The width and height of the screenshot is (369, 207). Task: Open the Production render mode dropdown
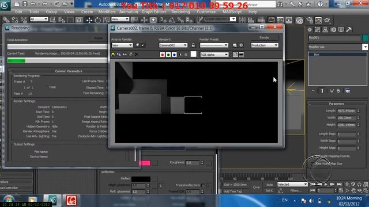pyautogui.click(x=265, y=45)
